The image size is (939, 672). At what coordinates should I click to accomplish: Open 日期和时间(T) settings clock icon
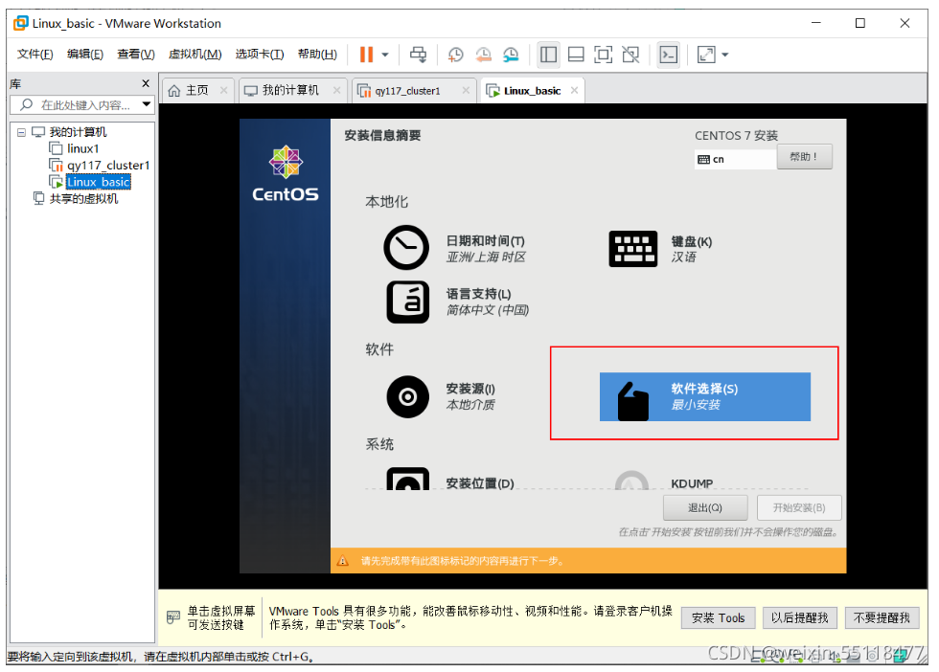click(406, 248)
